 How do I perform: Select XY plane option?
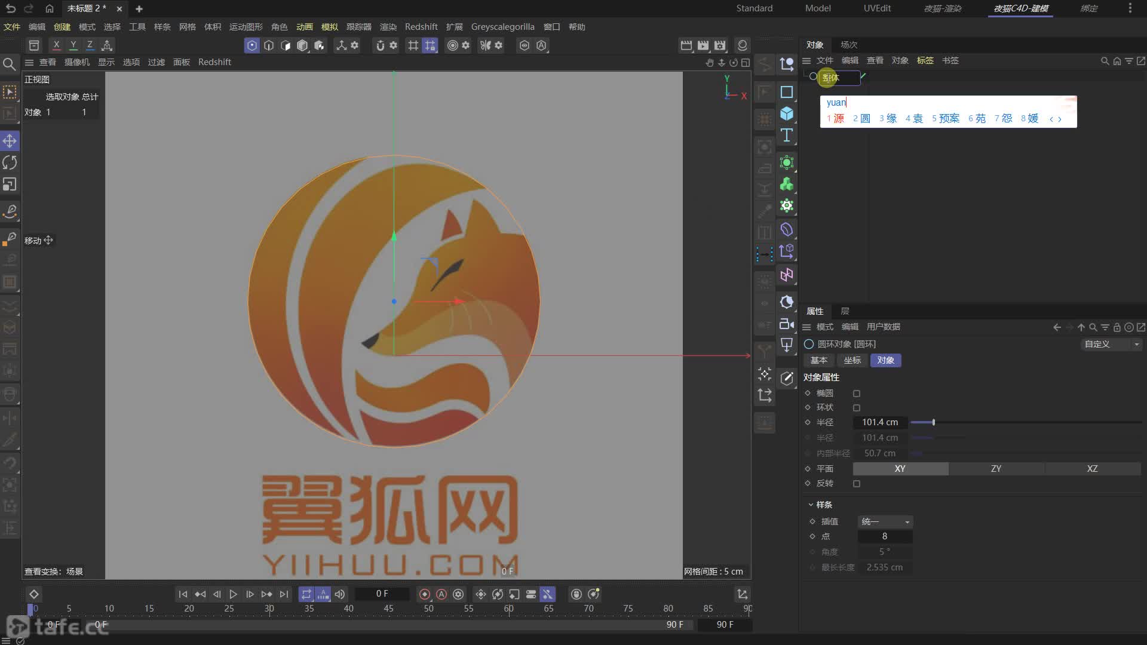pyautogui.click(x=900, y=469)
